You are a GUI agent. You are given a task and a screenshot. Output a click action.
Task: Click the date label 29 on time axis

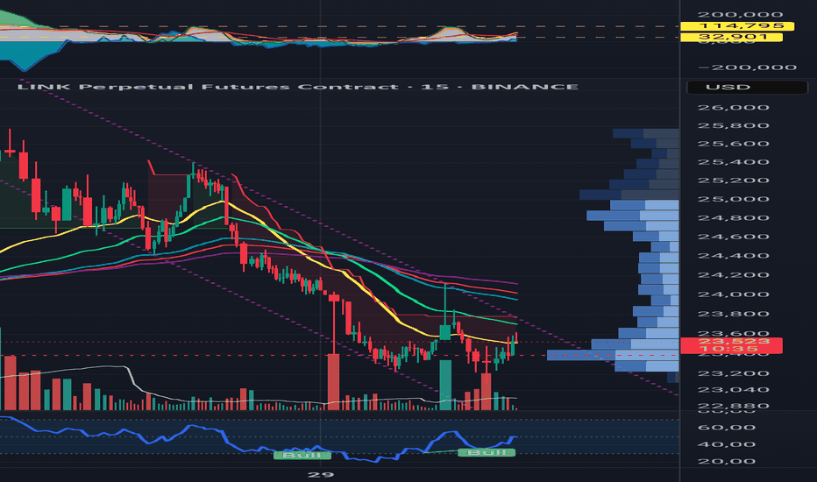(x=321, y=475)
